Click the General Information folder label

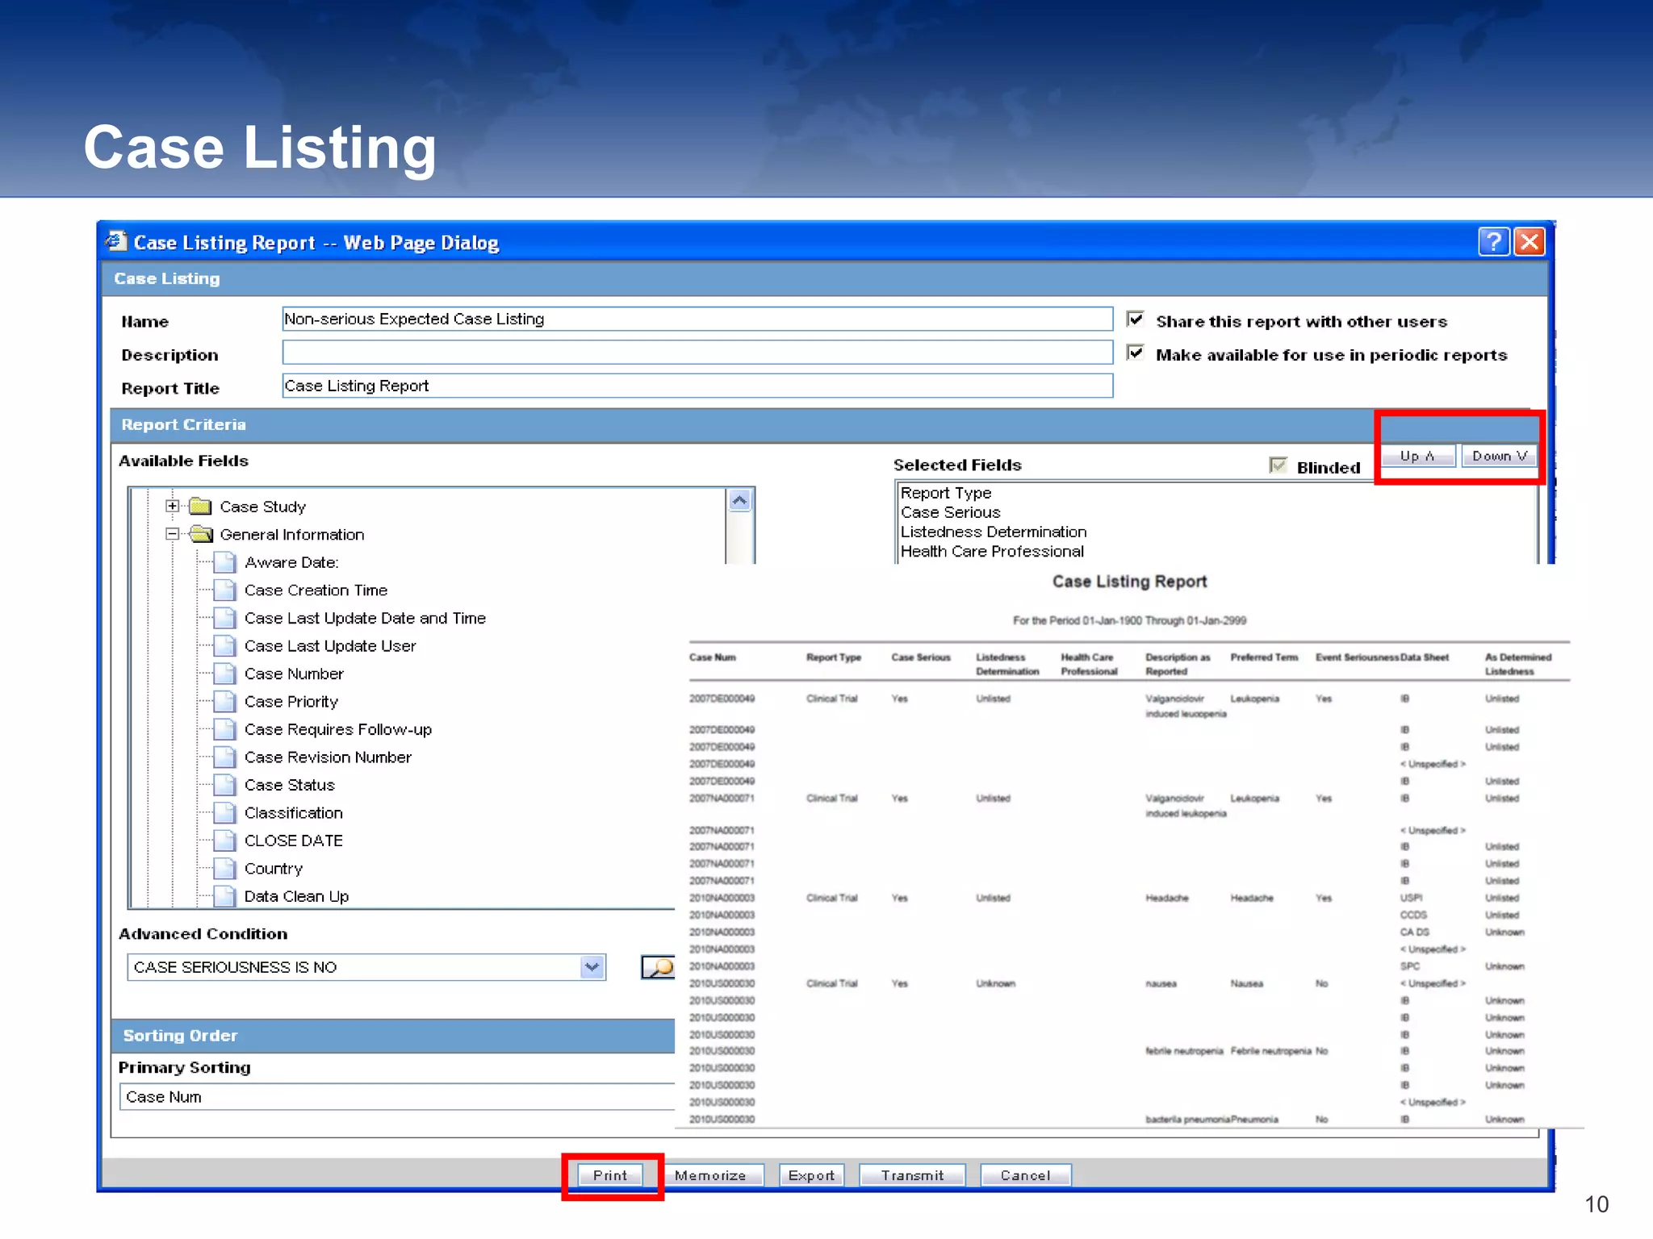click(x=292, y=534)
